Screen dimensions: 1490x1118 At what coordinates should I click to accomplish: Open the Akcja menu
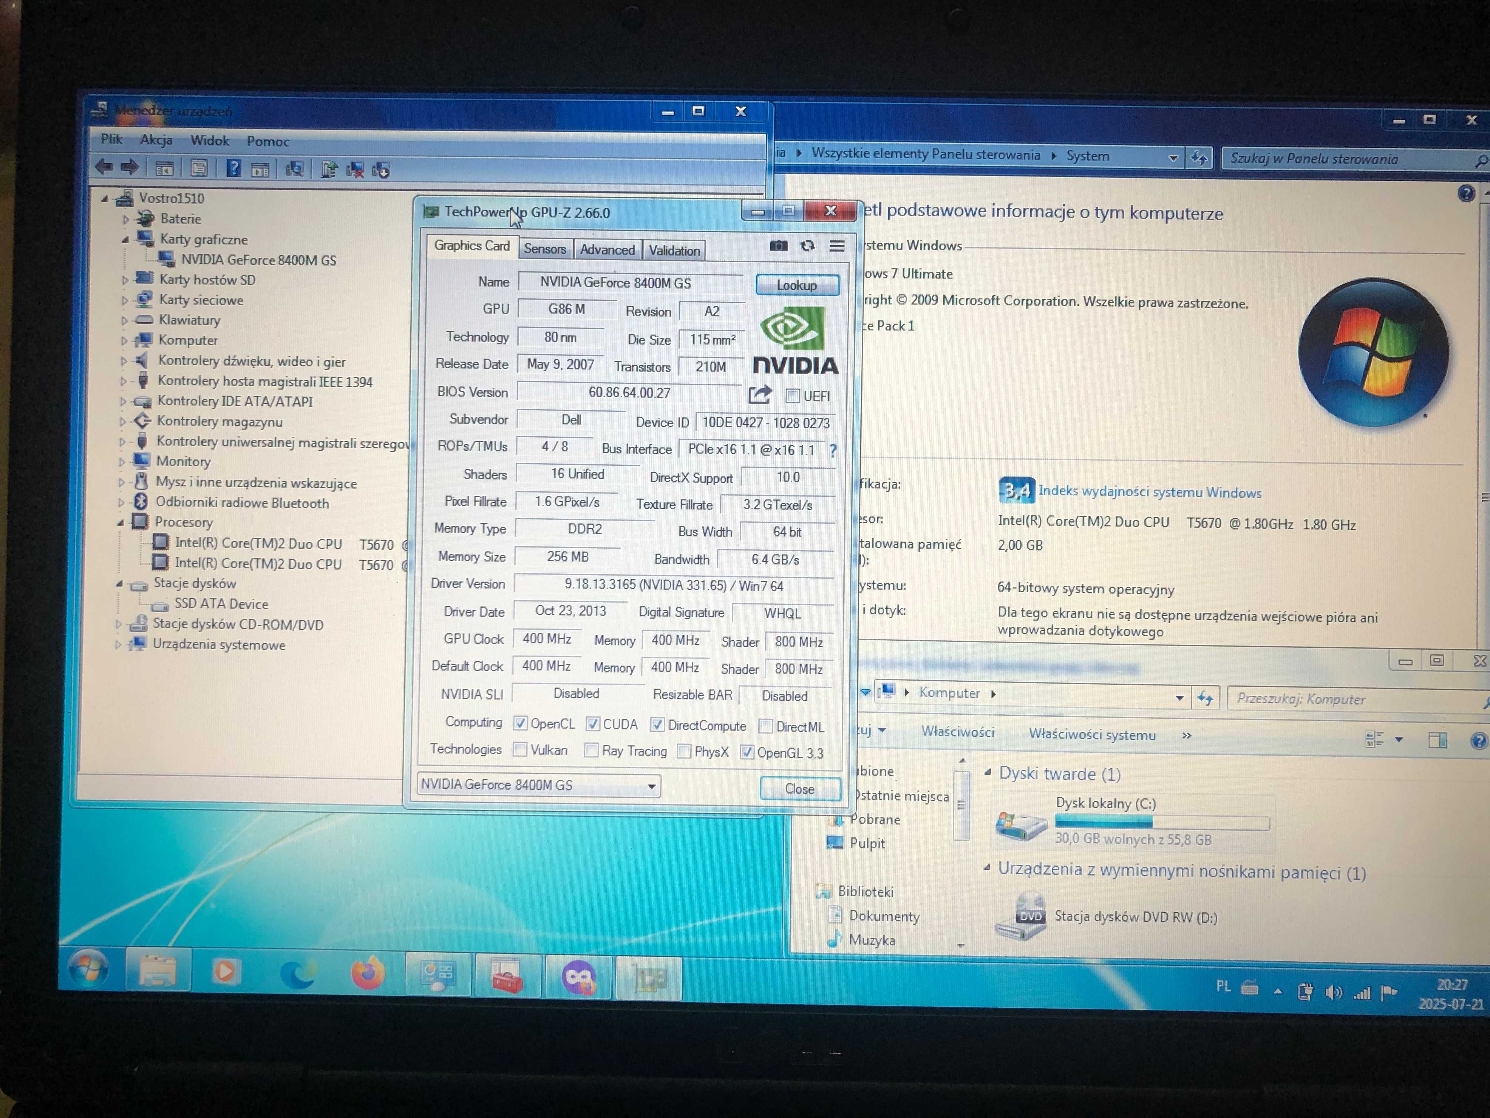click(156, 140)
